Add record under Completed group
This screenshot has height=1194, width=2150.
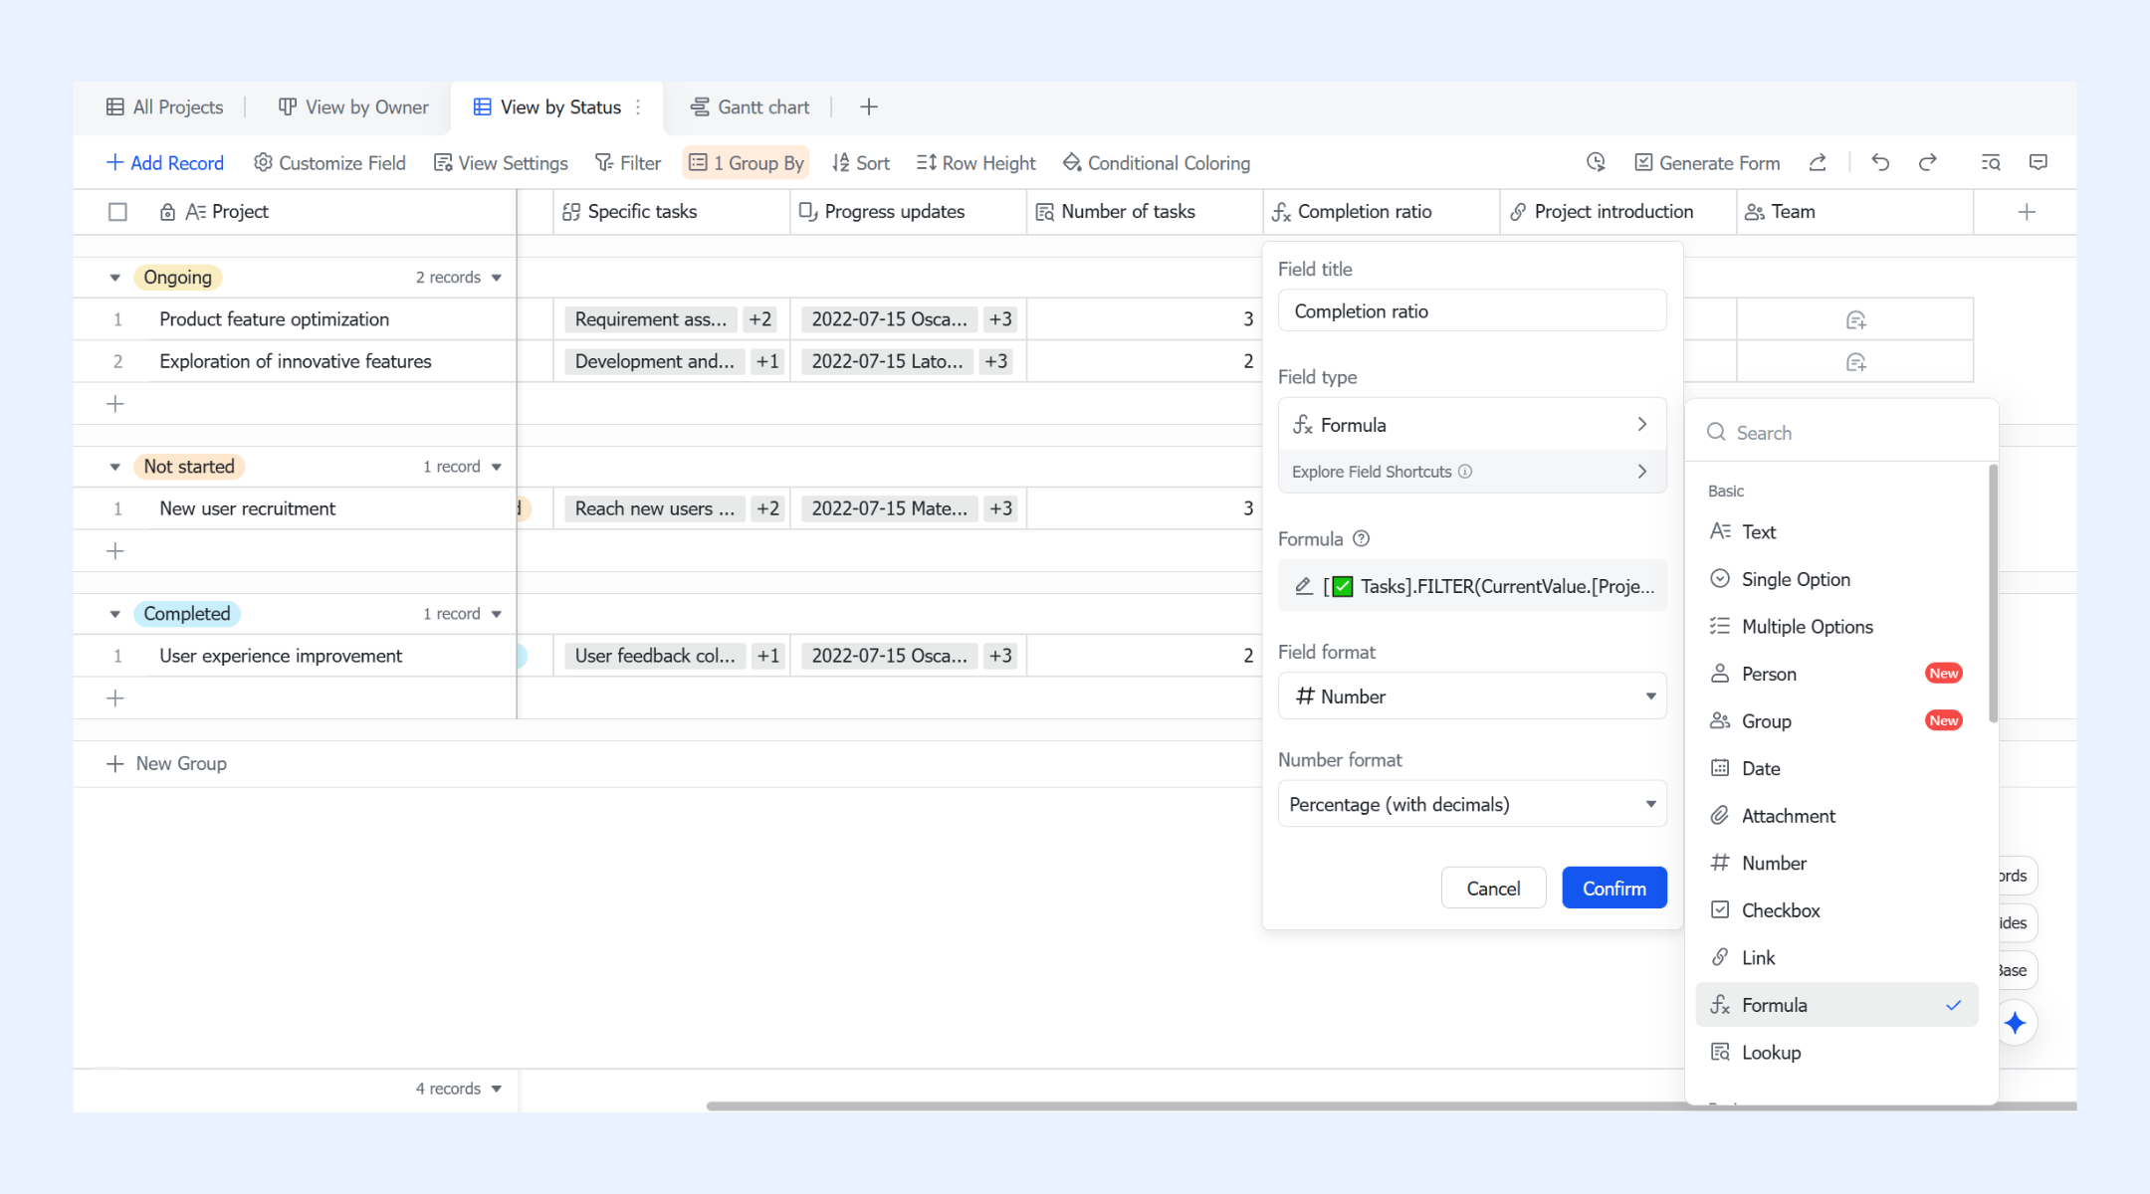pos(115,698)
